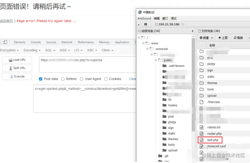The height and width of the screenshot is (163, 250).
Task: Select plist folder in directory tree
Action: click(x=171, y=117)
